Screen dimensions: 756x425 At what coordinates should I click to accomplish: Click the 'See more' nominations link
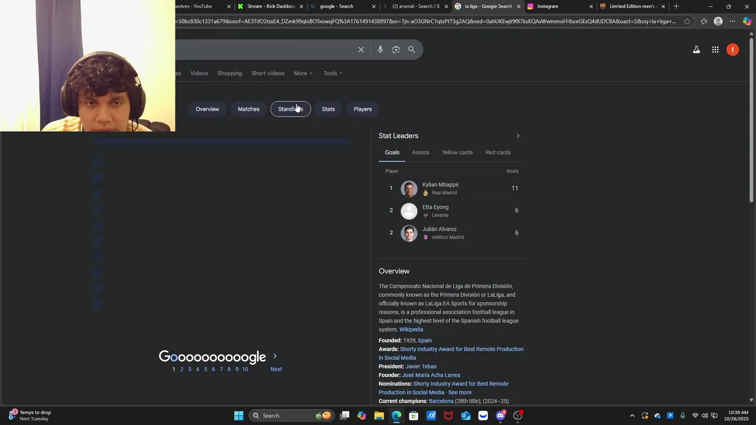[460, 393]
